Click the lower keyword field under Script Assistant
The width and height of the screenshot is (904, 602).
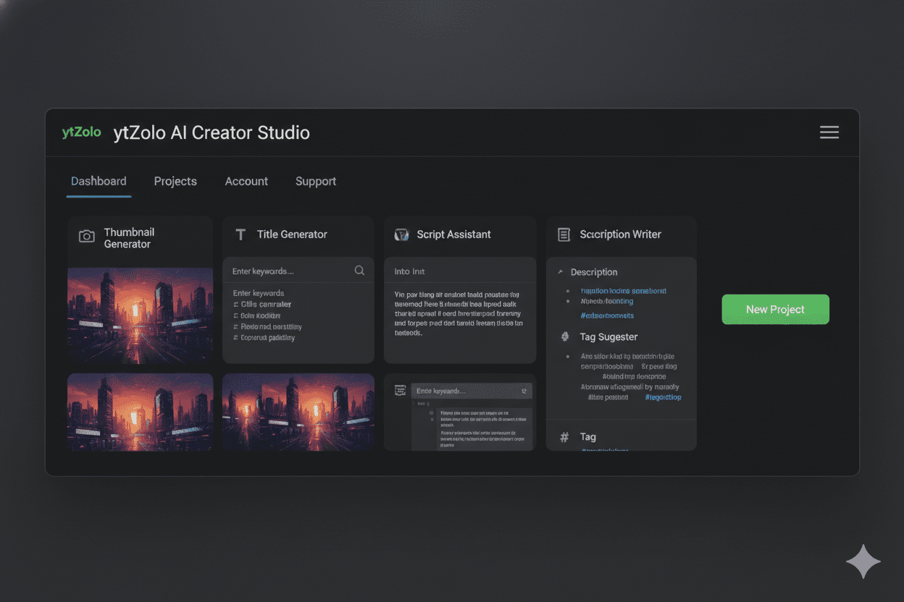[x=472, y=391]
